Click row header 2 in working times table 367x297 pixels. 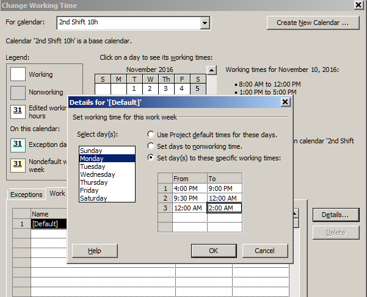(x=165, y=198)
